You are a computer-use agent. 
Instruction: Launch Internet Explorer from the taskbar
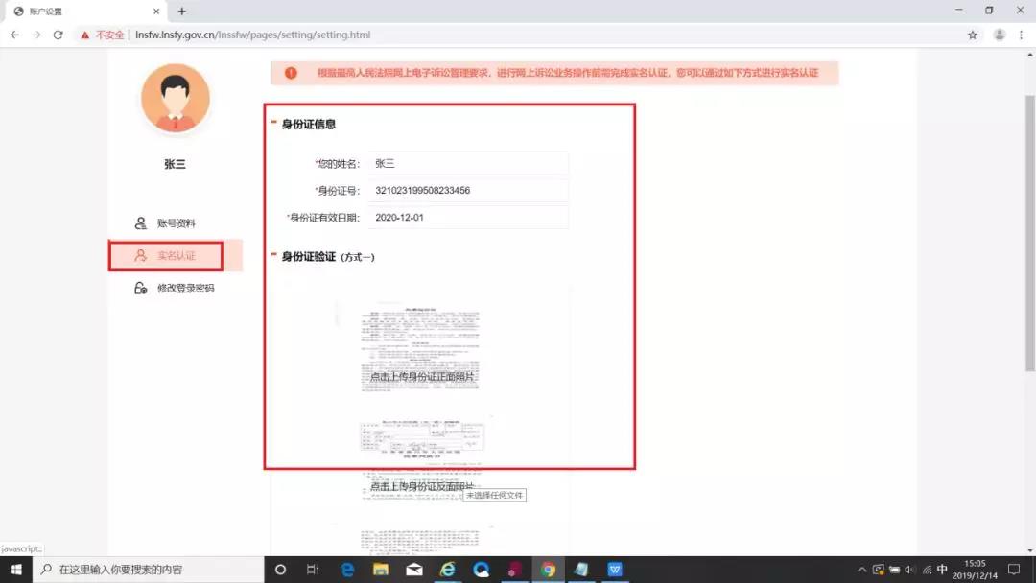point(447,570)
